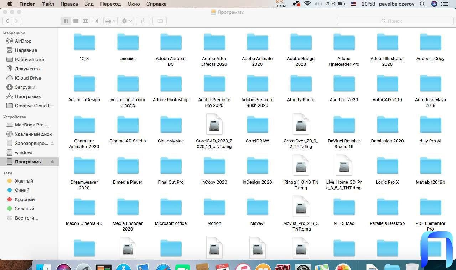Select the windows volume in sidebar
This screenshot has height=270, width=456.
tap(30, 152)
